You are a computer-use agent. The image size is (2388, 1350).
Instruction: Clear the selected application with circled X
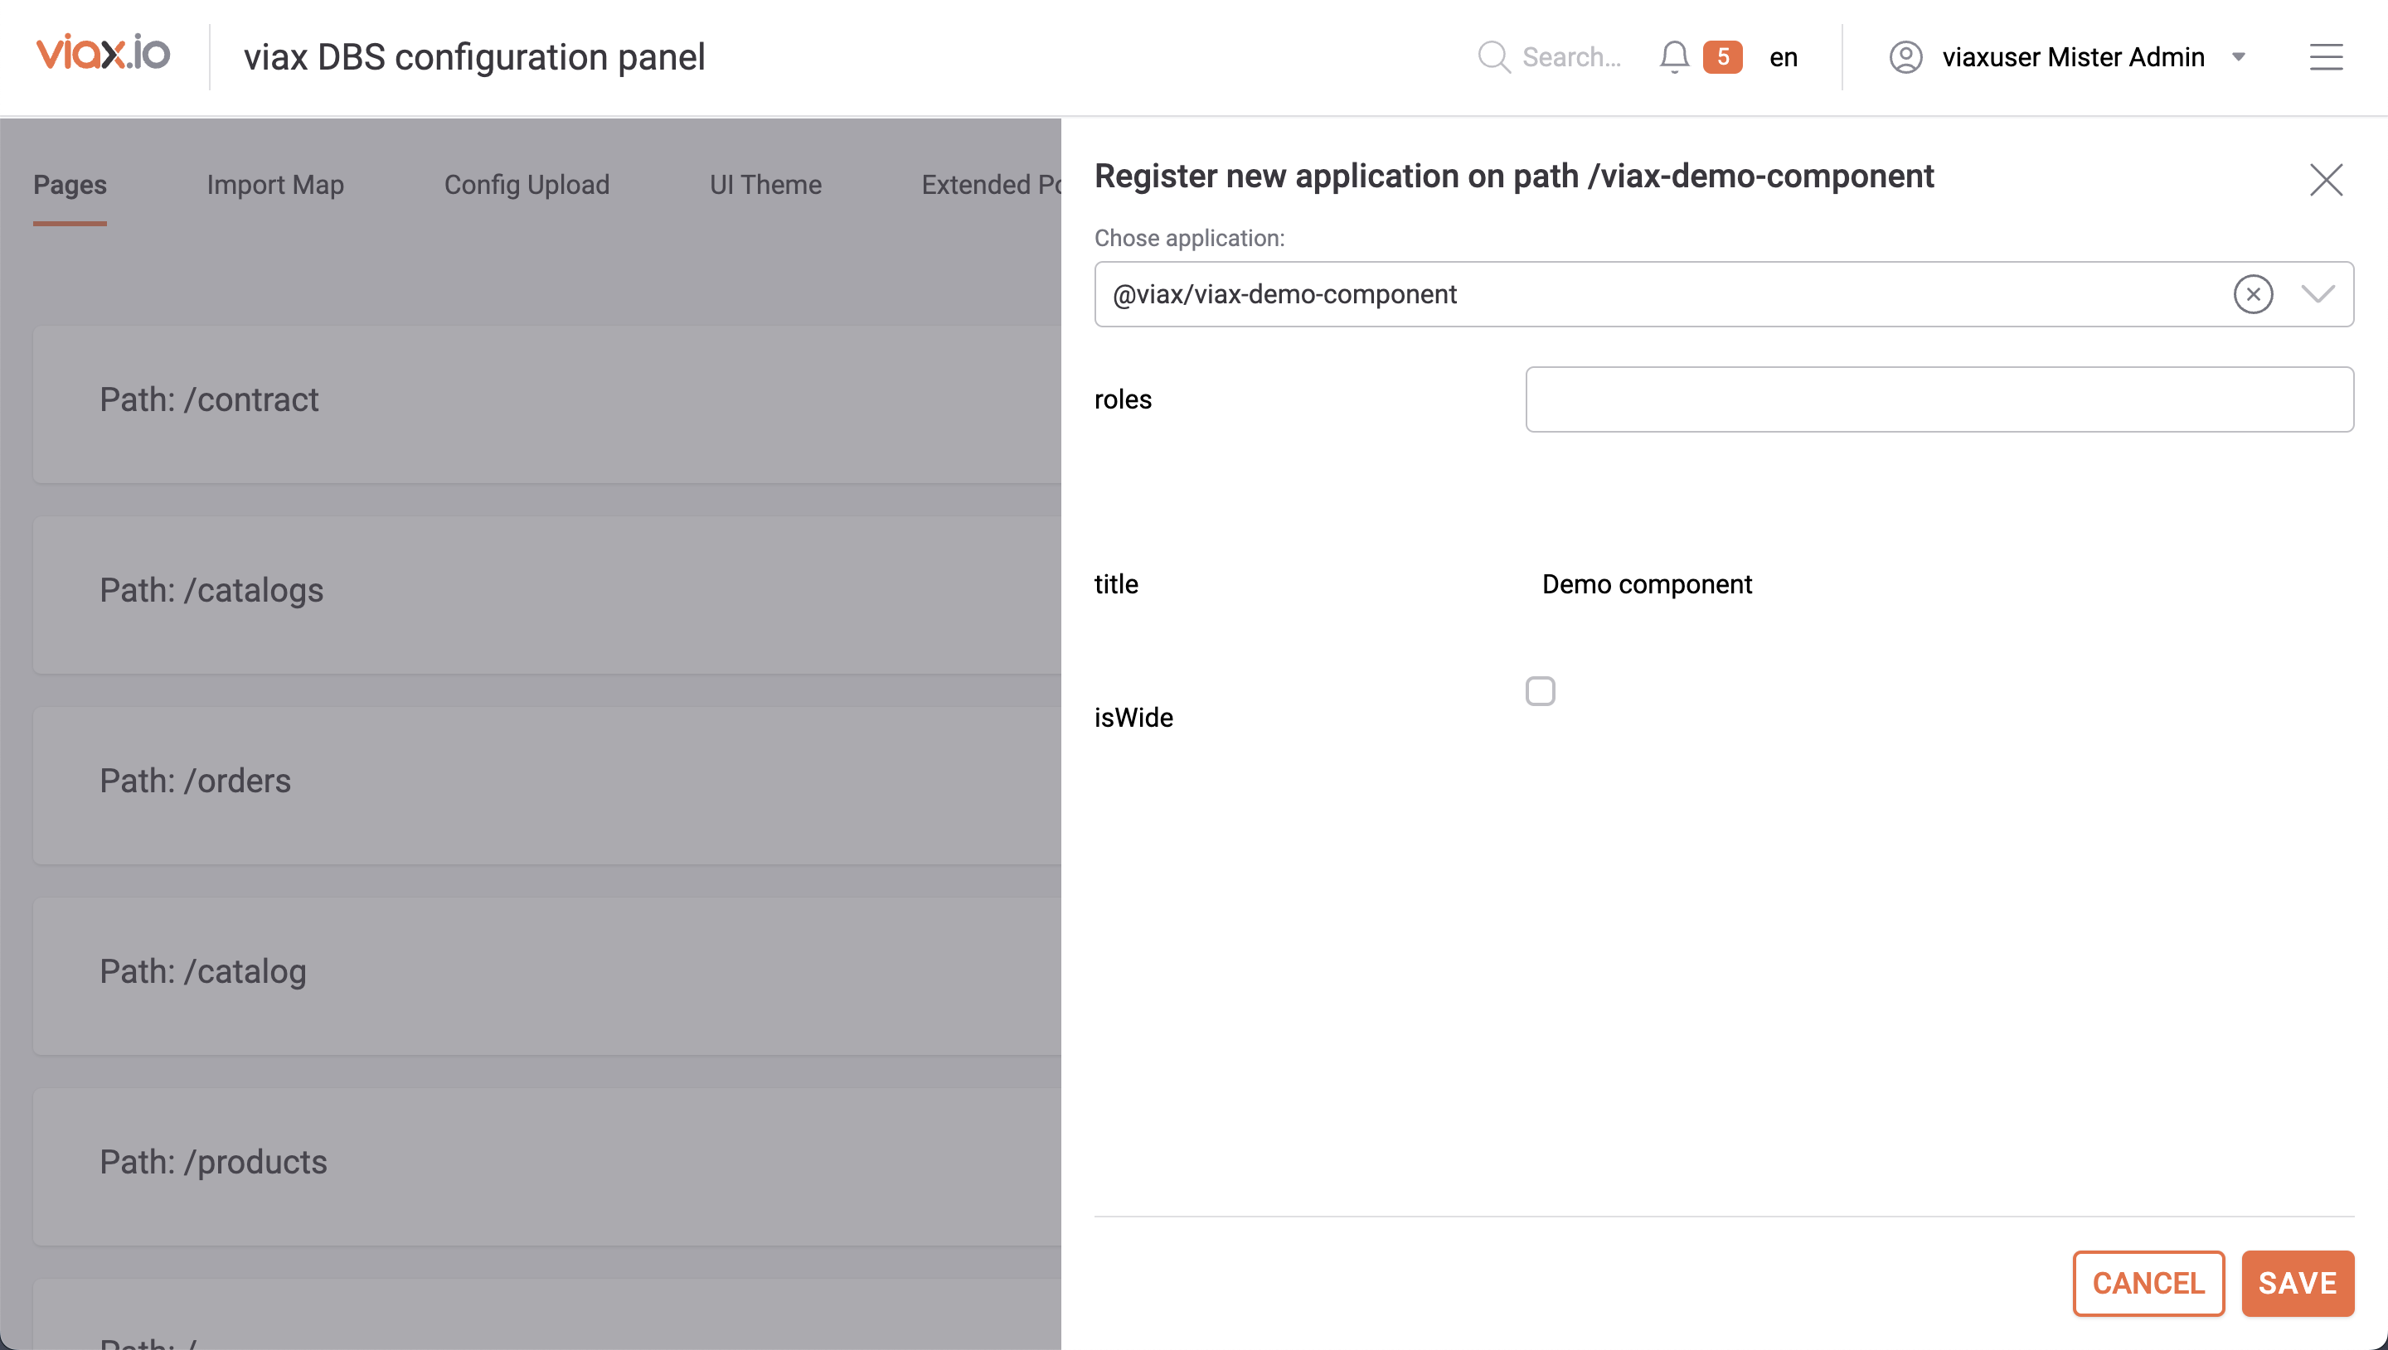(x=2253, y=294)
